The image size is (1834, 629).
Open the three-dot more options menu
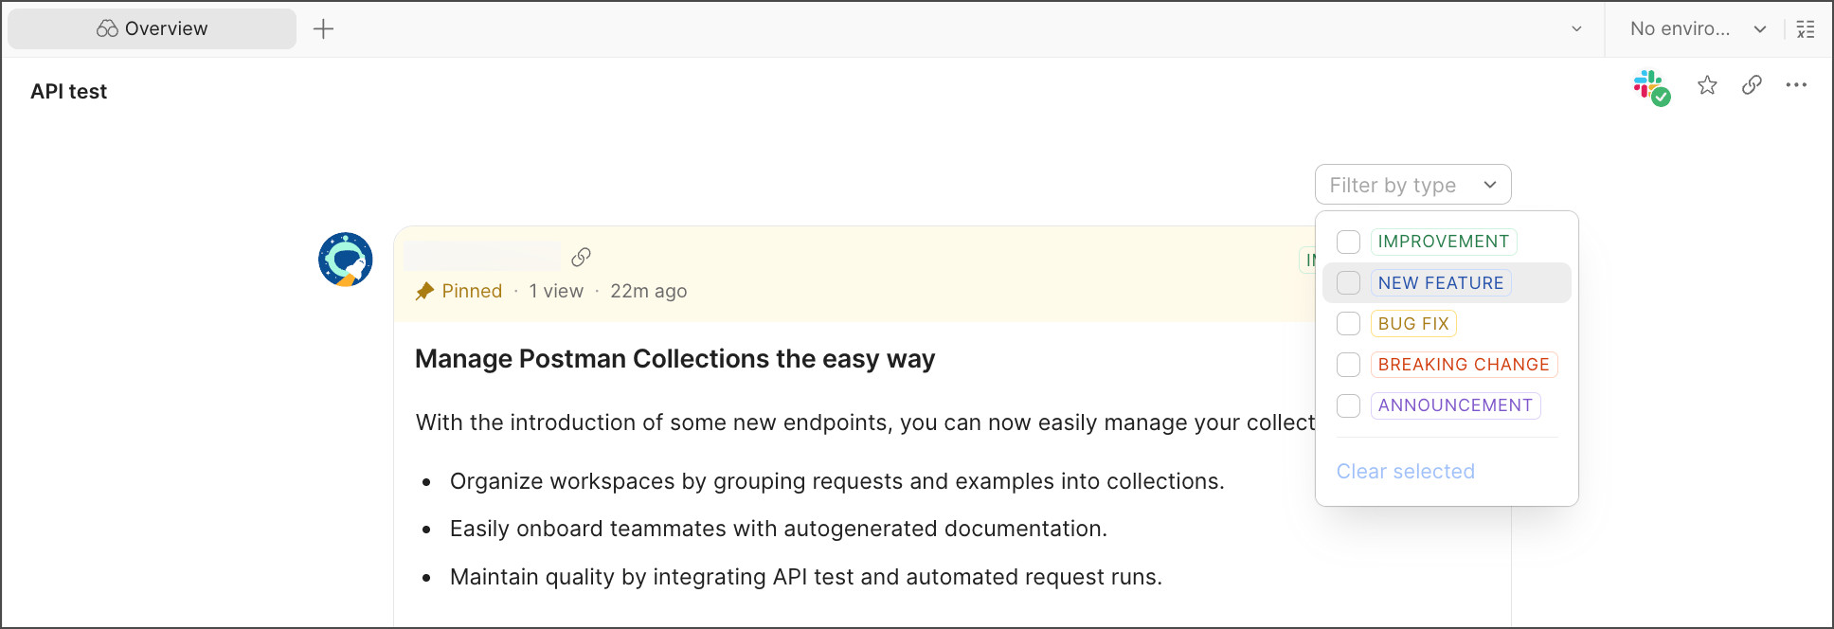(1796, 85)
